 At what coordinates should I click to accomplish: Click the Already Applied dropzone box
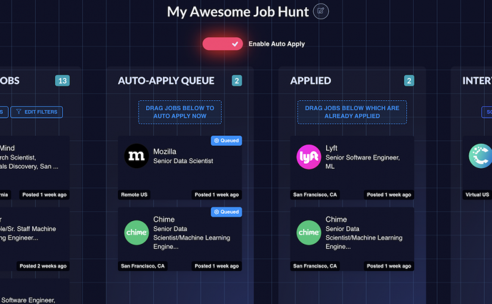(352, 112)
